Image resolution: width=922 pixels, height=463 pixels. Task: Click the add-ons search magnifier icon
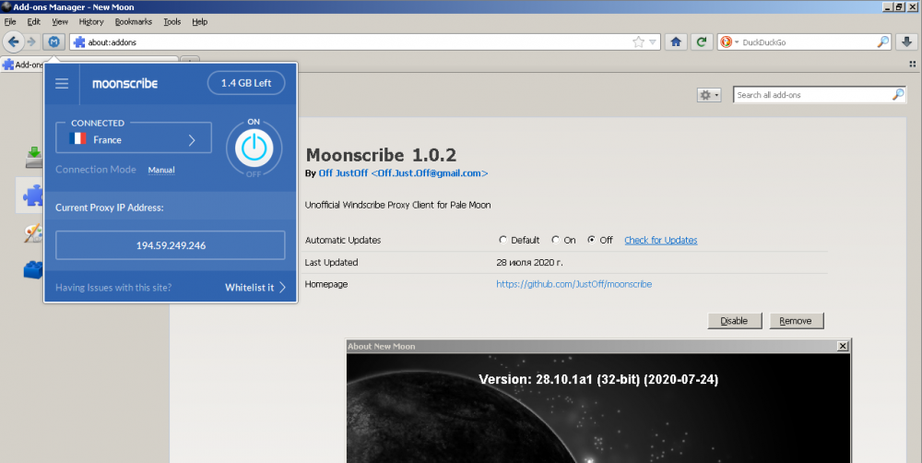[897, 95]
